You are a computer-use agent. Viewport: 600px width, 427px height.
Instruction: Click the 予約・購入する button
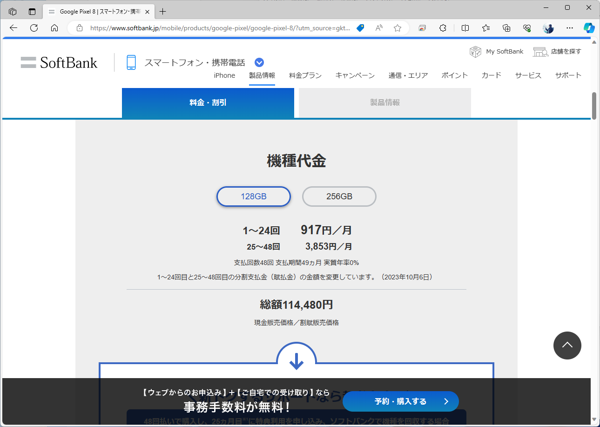(400, 401)
